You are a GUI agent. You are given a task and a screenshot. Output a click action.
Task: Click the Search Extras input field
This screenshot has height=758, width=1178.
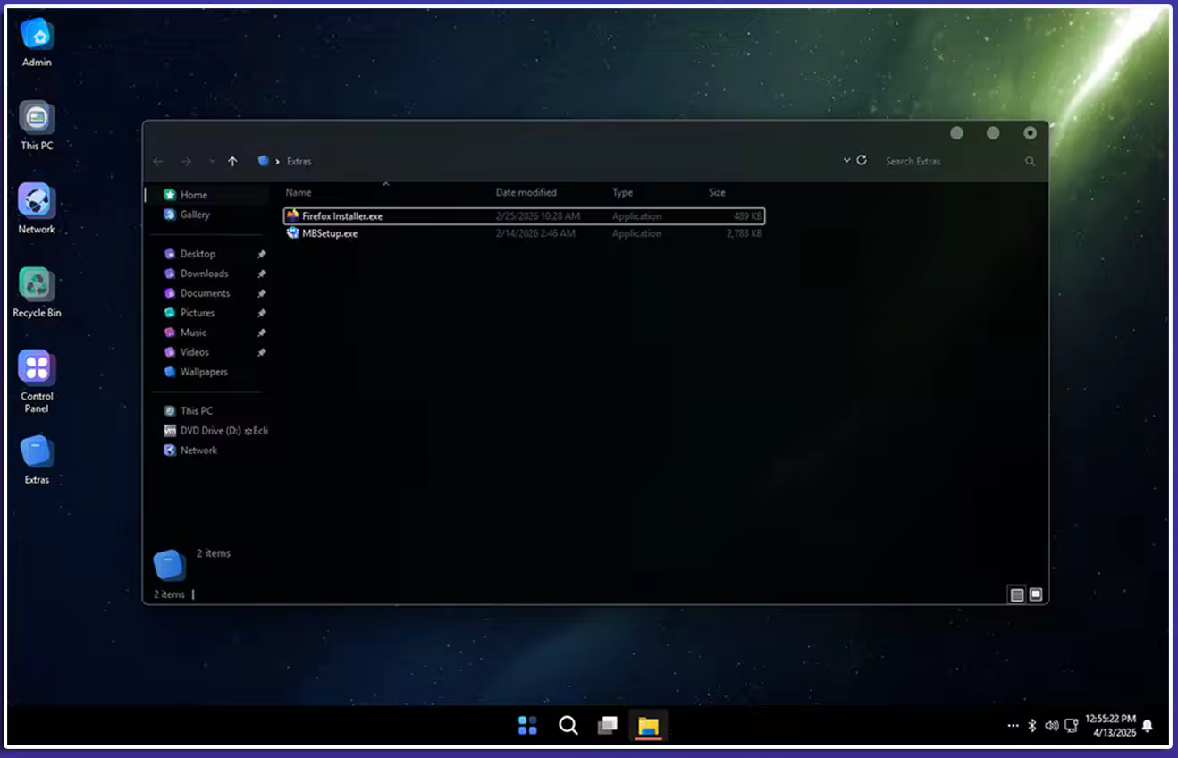947,162
